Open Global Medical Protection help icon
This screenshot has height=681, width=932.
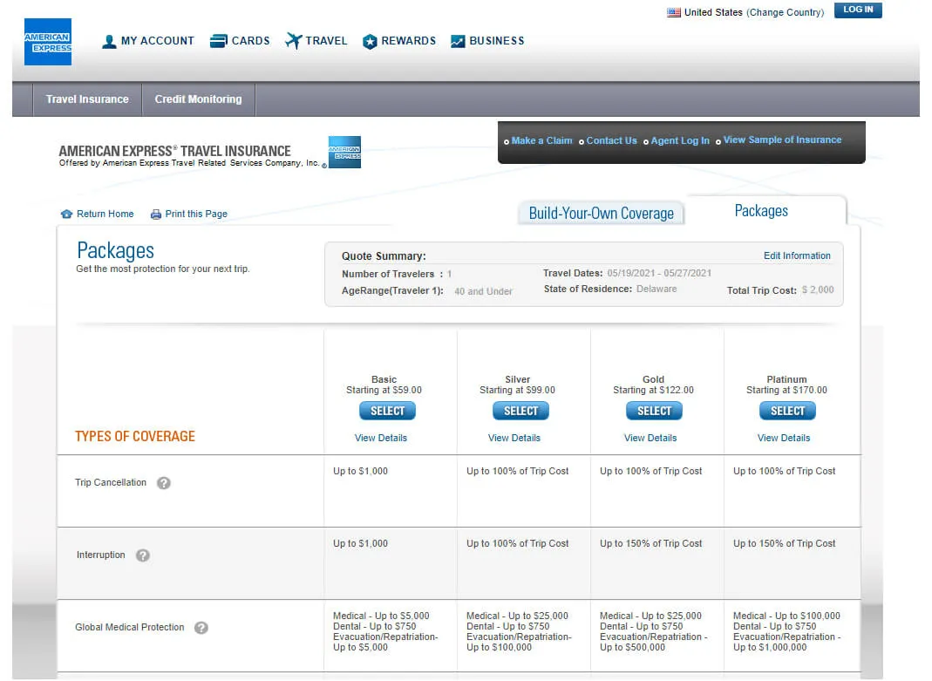tap(201, 628)
